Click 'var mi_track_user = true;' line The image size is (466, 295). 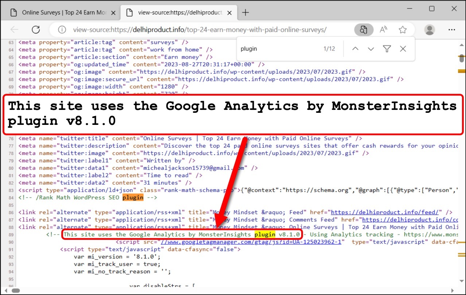coord(117,264)
